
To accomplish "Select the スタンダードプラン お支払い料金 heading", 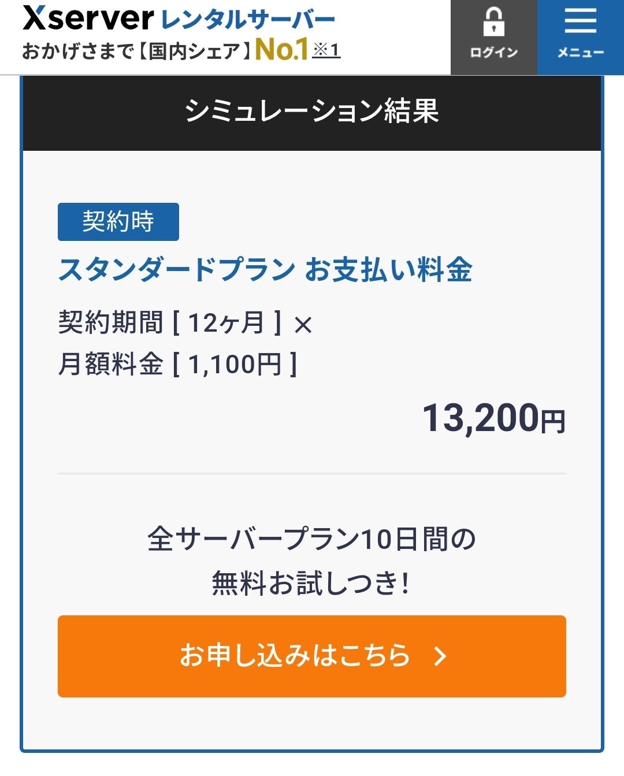I will [266, 269].
